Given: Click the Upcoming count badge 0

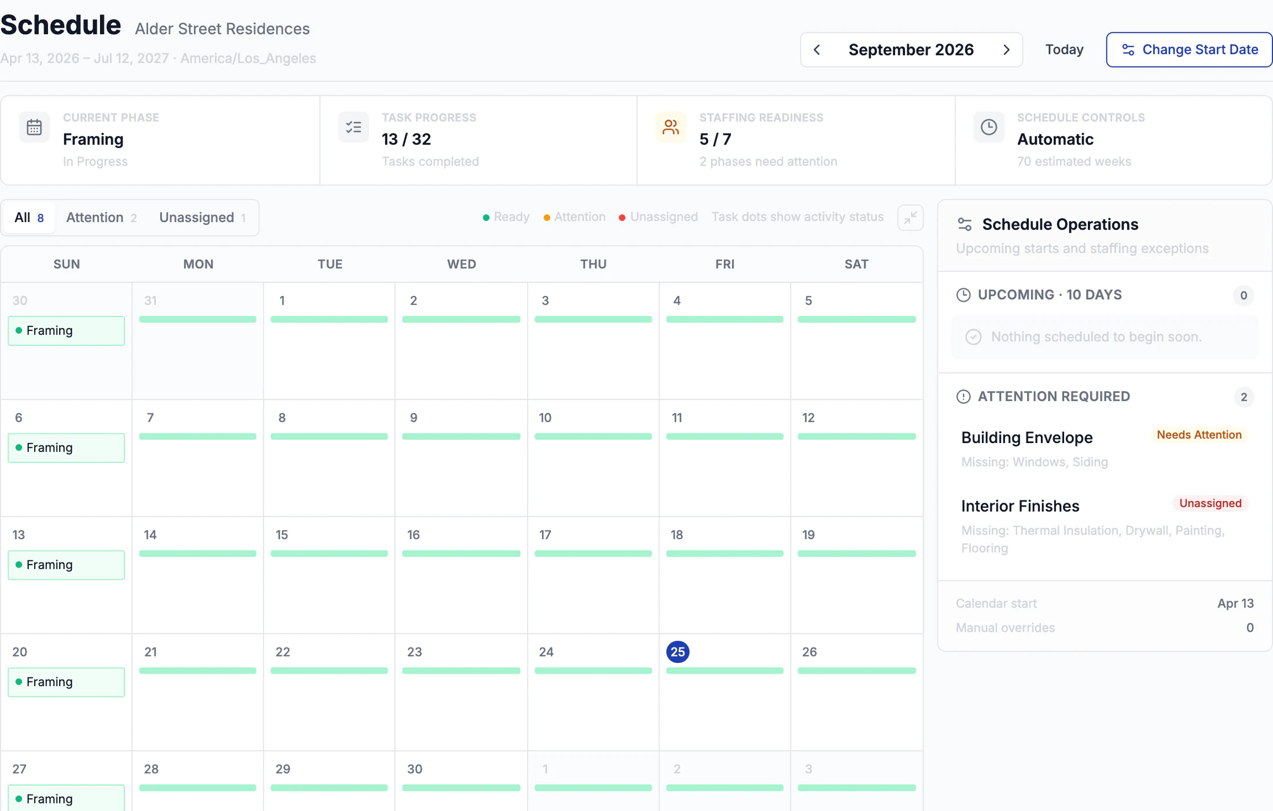Looking at the screenshot, I should [x=1243, y=296].
